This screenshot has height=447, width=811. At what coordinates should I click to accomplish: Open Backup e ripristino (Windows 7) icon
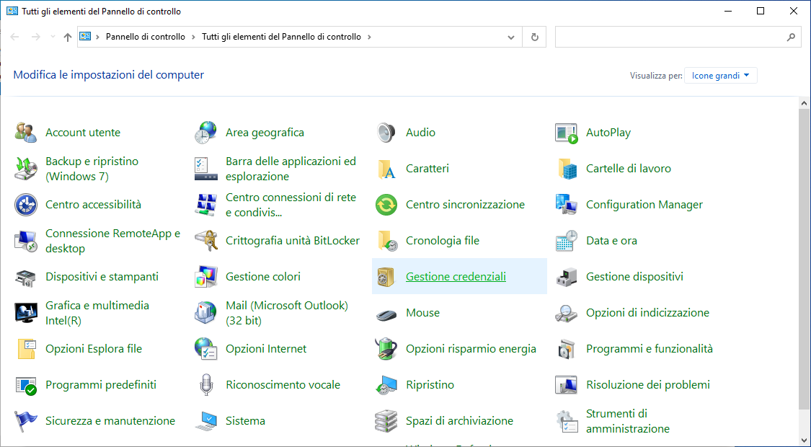pos(26,169)
